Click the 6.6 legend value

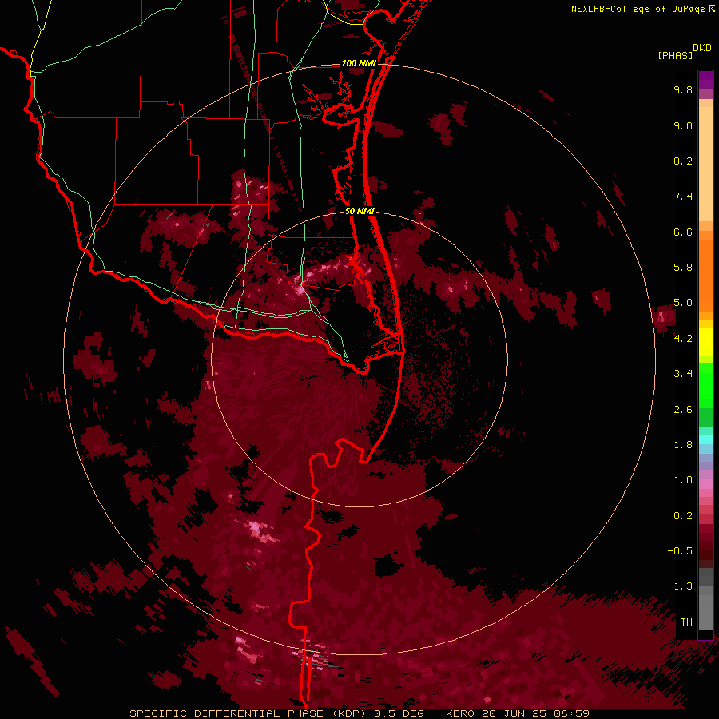pos(683,232)
